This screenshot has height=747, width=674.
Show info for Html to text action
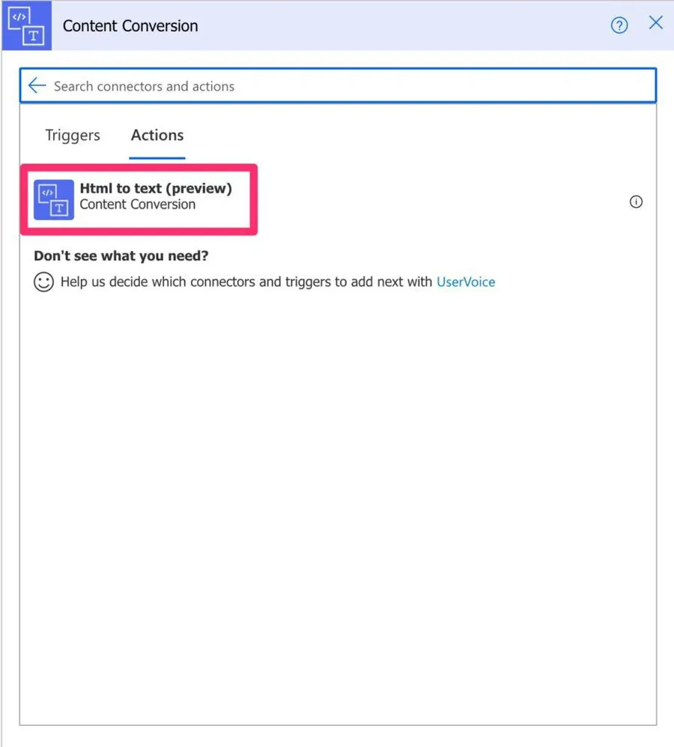636,202
